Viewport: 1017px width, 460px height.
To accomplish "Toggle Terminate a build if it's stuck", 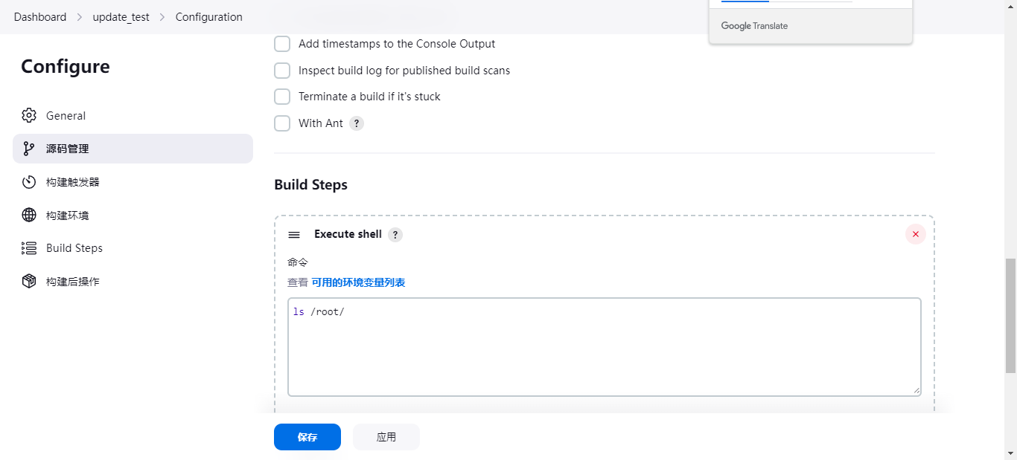I will tap(282, 97).
